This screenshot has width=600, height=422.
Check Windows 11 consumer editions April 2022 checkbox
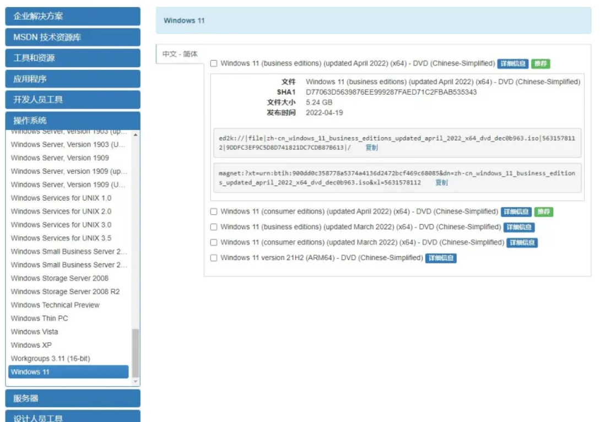tap(214, 212)
